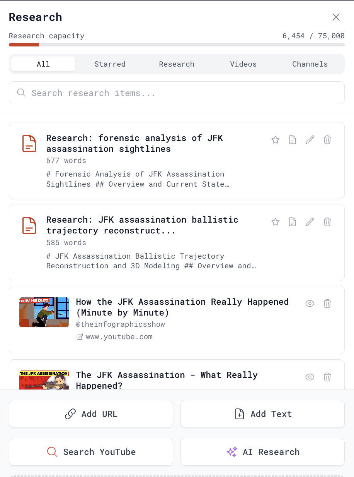Viewport: 354px width, 477px height.
Task: Delete the 'What Really Happened?' video entry
Action: click(327, 377)
